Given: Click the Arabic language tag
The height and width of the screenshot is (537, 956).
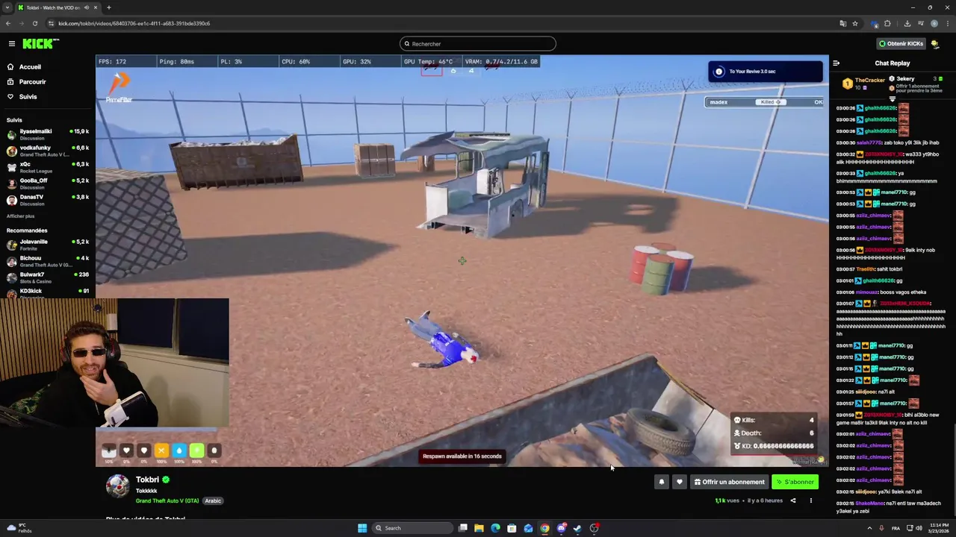Looking at the screenshot, I should [213, 501].
